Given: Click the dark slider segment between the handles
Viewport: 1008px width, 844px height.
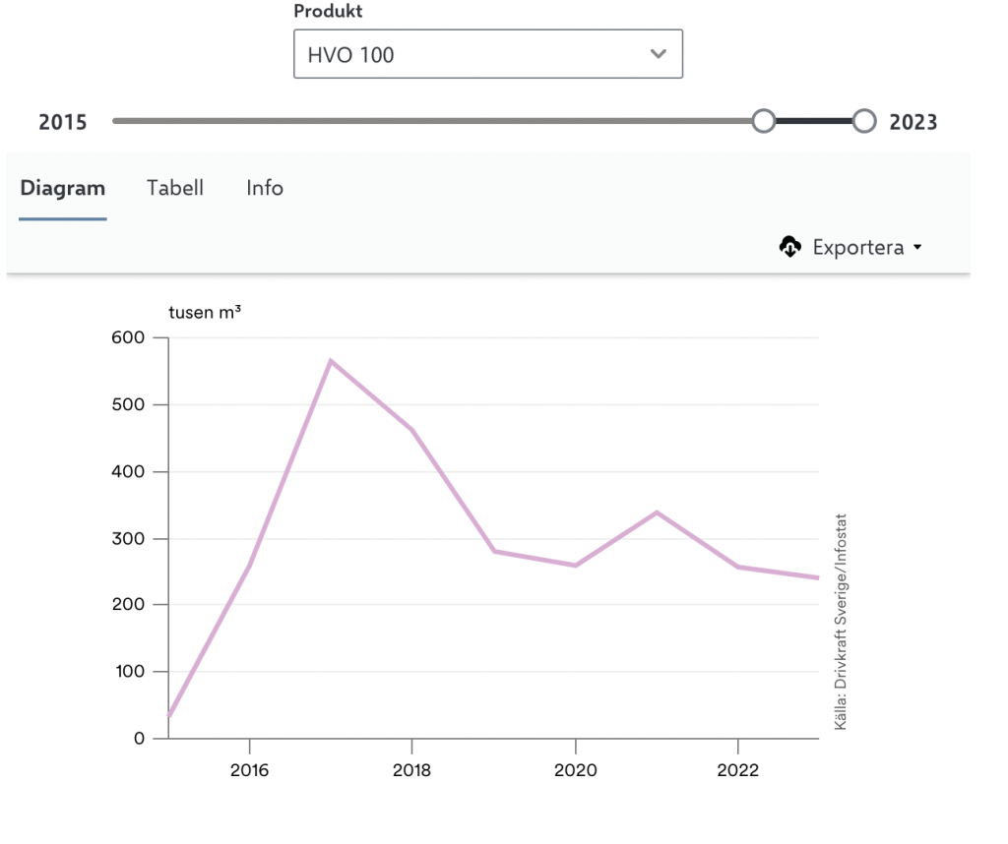Looking at the screenshot, I should click(x=814, y=121).
